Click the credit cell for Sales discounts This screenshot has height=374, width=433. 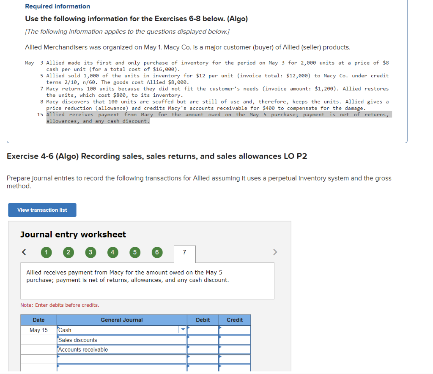235,340
